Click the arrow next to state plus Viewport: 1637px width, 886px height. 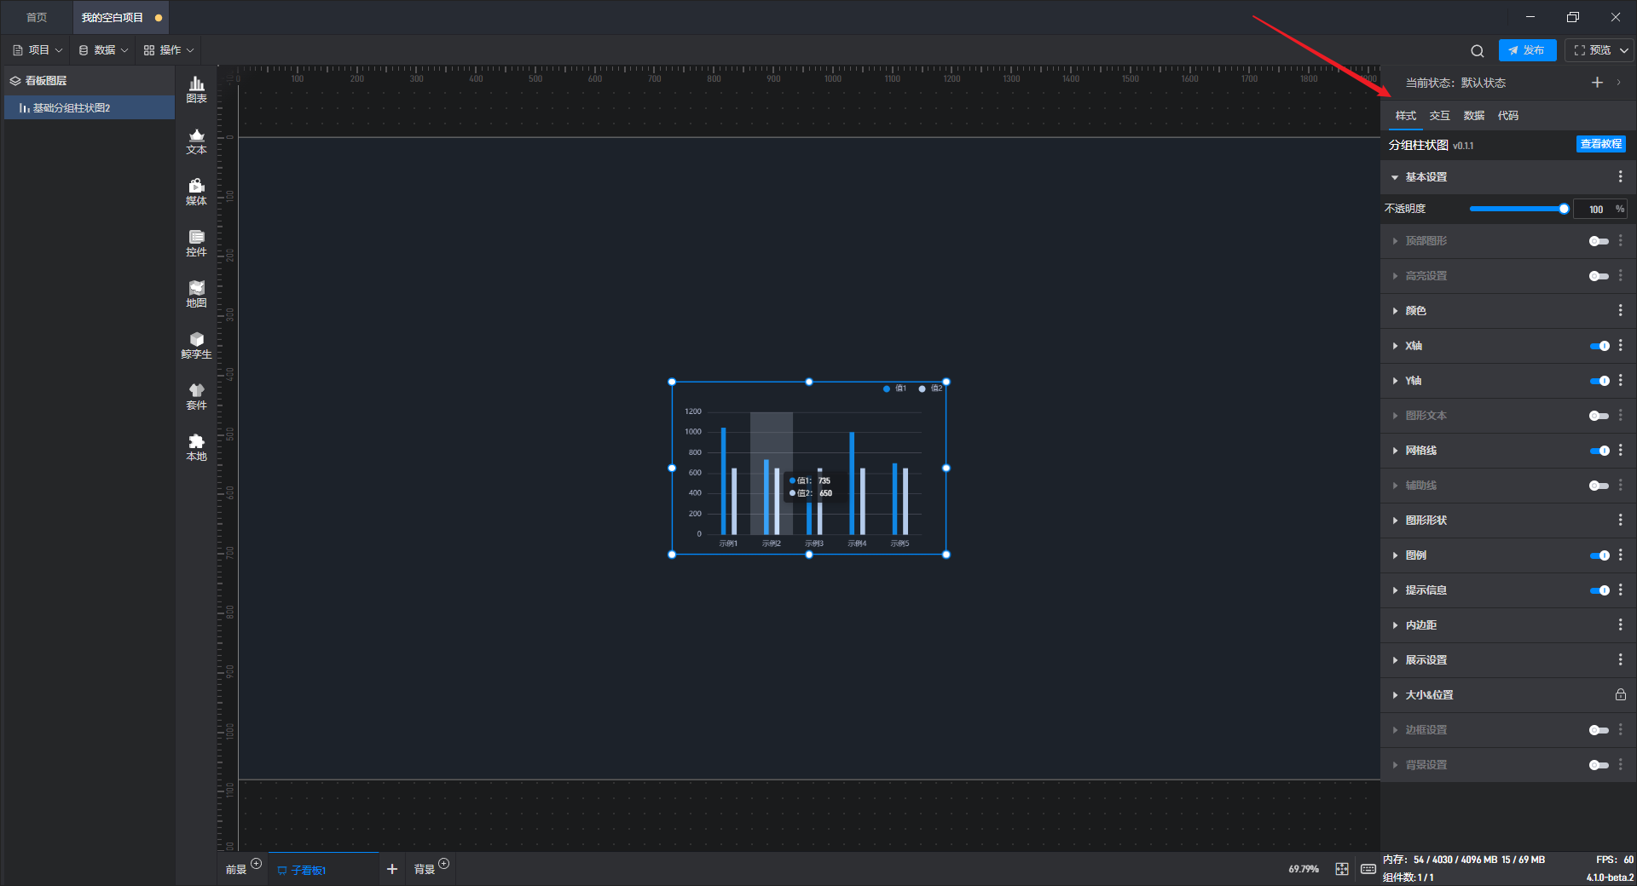(x=1618, y=83)
